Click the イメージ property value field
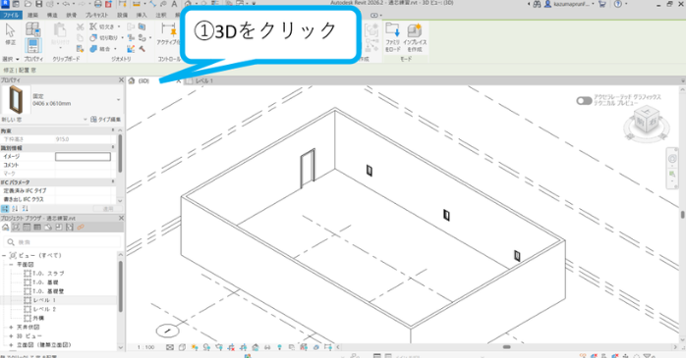This screenshot has width=686, height=358. [x=83, y=156]
